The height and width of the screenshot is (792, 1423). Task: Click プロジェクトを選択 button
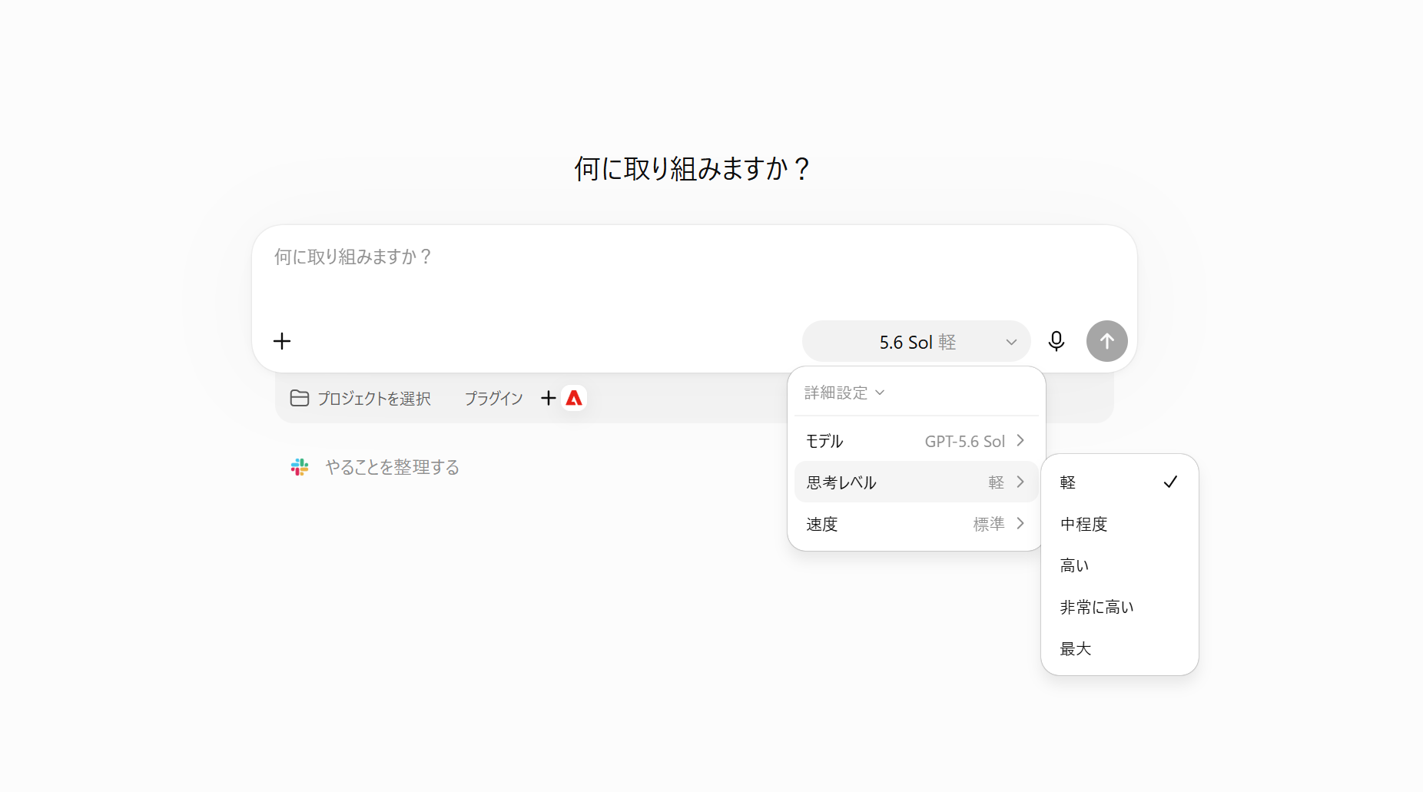coord(360,398)
